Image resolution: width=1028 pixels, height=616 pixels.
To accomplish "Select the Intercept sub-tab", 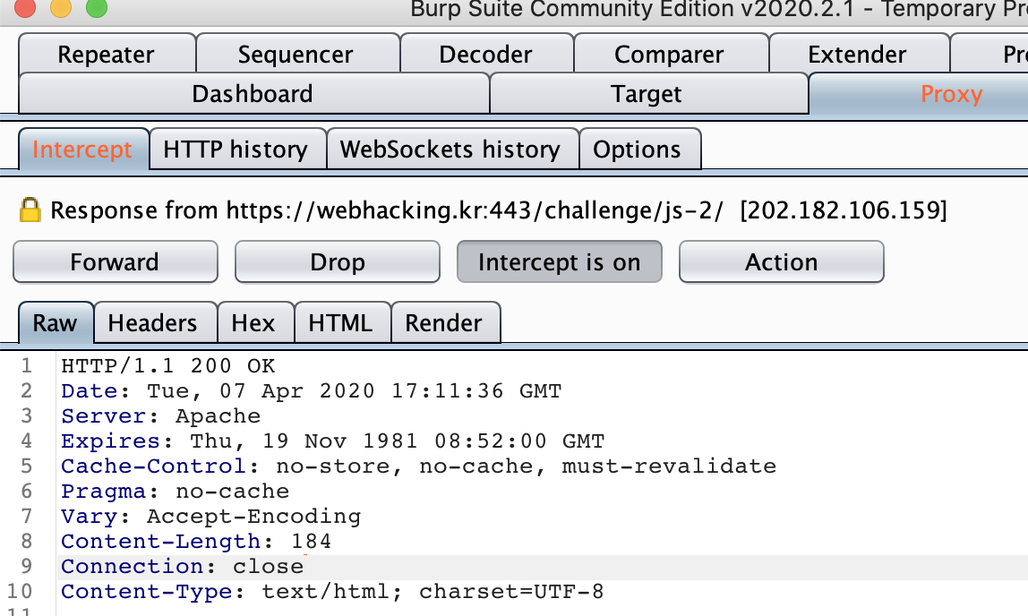I will pos(83,150).
